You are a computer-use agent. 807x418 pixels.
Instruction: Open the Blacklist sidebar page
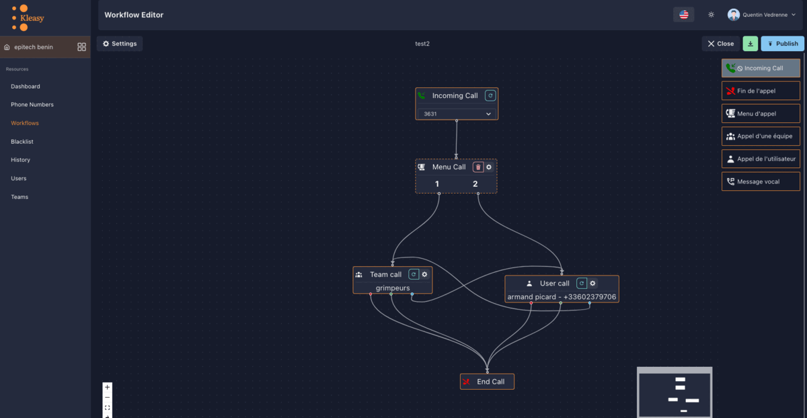tap(22, 142)
